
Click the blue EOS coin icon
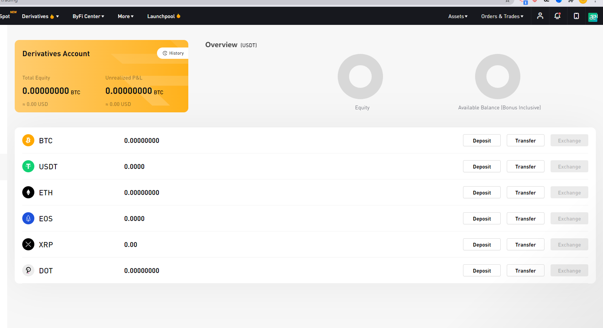[28, 218]
